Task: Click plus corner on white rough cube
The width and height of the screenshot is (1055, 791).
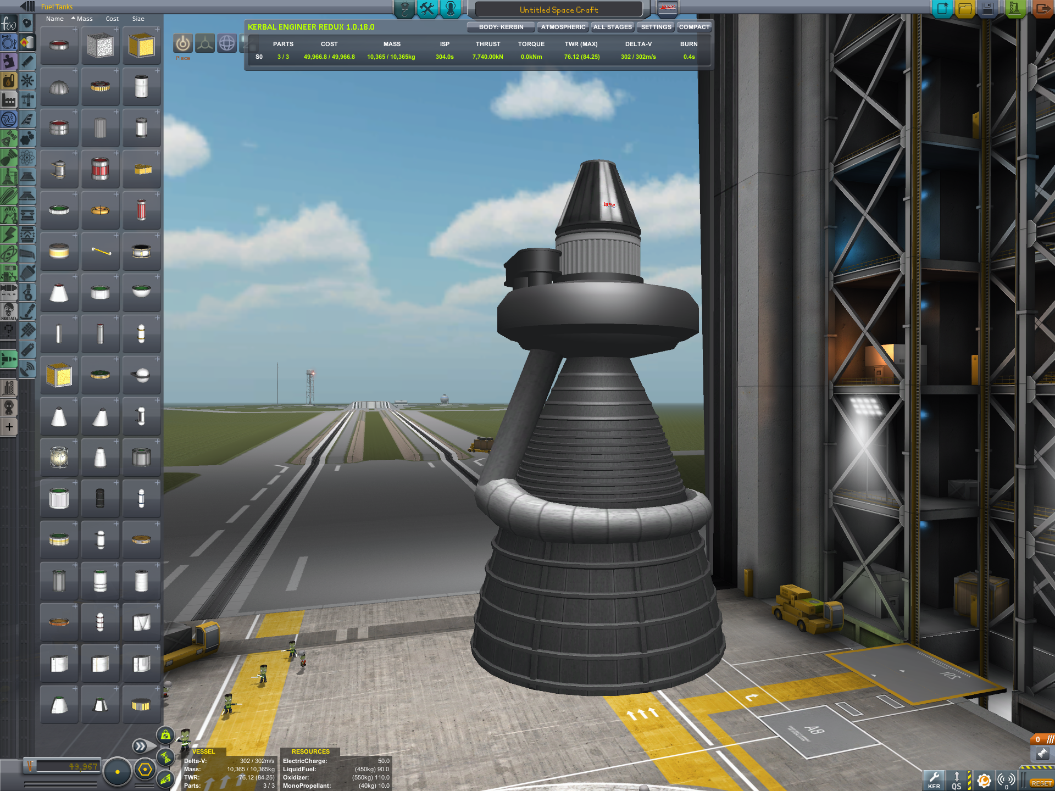Action: click(x=116, y=30)
